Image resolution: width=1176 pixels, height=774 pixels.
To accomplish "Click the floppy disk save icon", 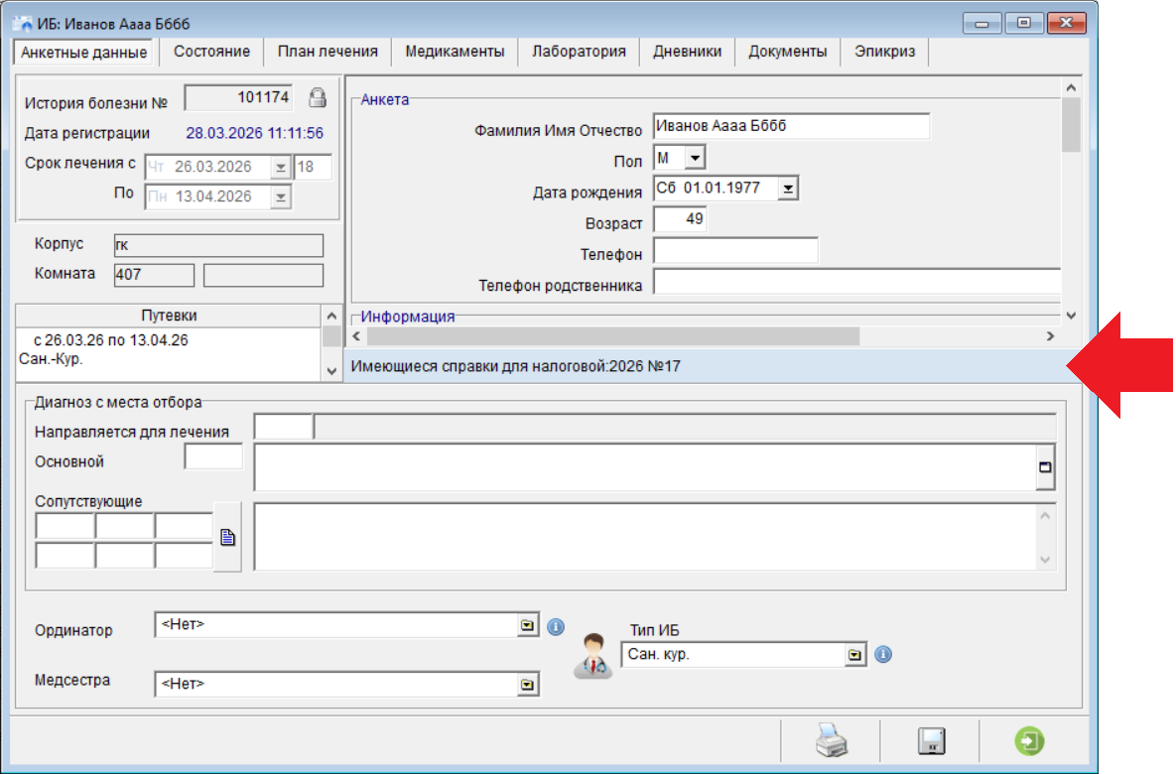I will pyautogui.click(x=932, y=741).
